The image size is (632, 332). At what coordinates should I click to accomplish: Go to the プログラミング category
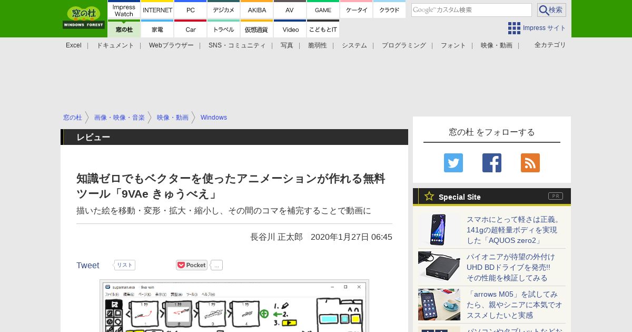pos(404,45)
